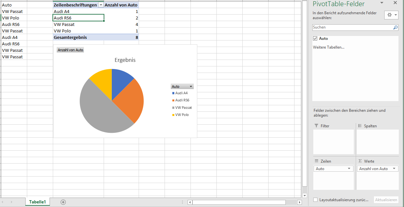Screen dimensions: 404x207
Task: Click the sigma icon of the Werte area
Action: (360, 161)
